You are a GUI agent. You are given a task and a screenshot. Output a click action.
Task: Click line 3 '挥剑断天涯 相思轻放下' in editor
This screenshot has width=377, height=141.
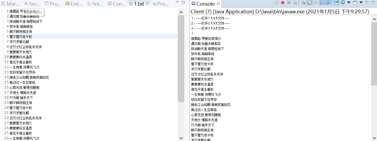tap(26, 21)
